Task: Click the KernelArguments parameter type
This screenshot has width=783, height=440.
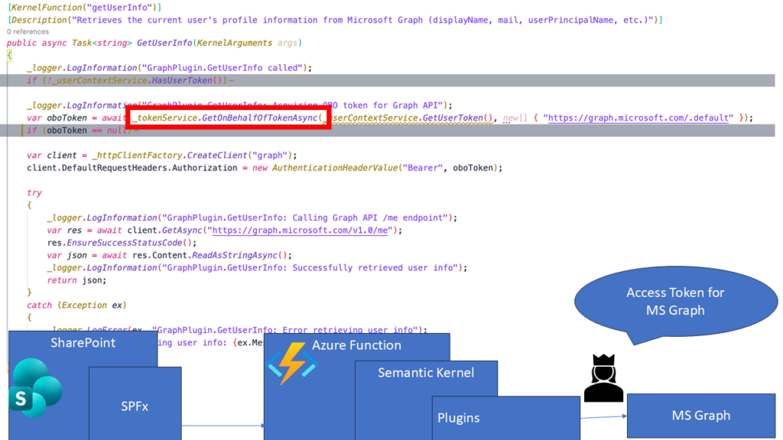Action: 234,43
